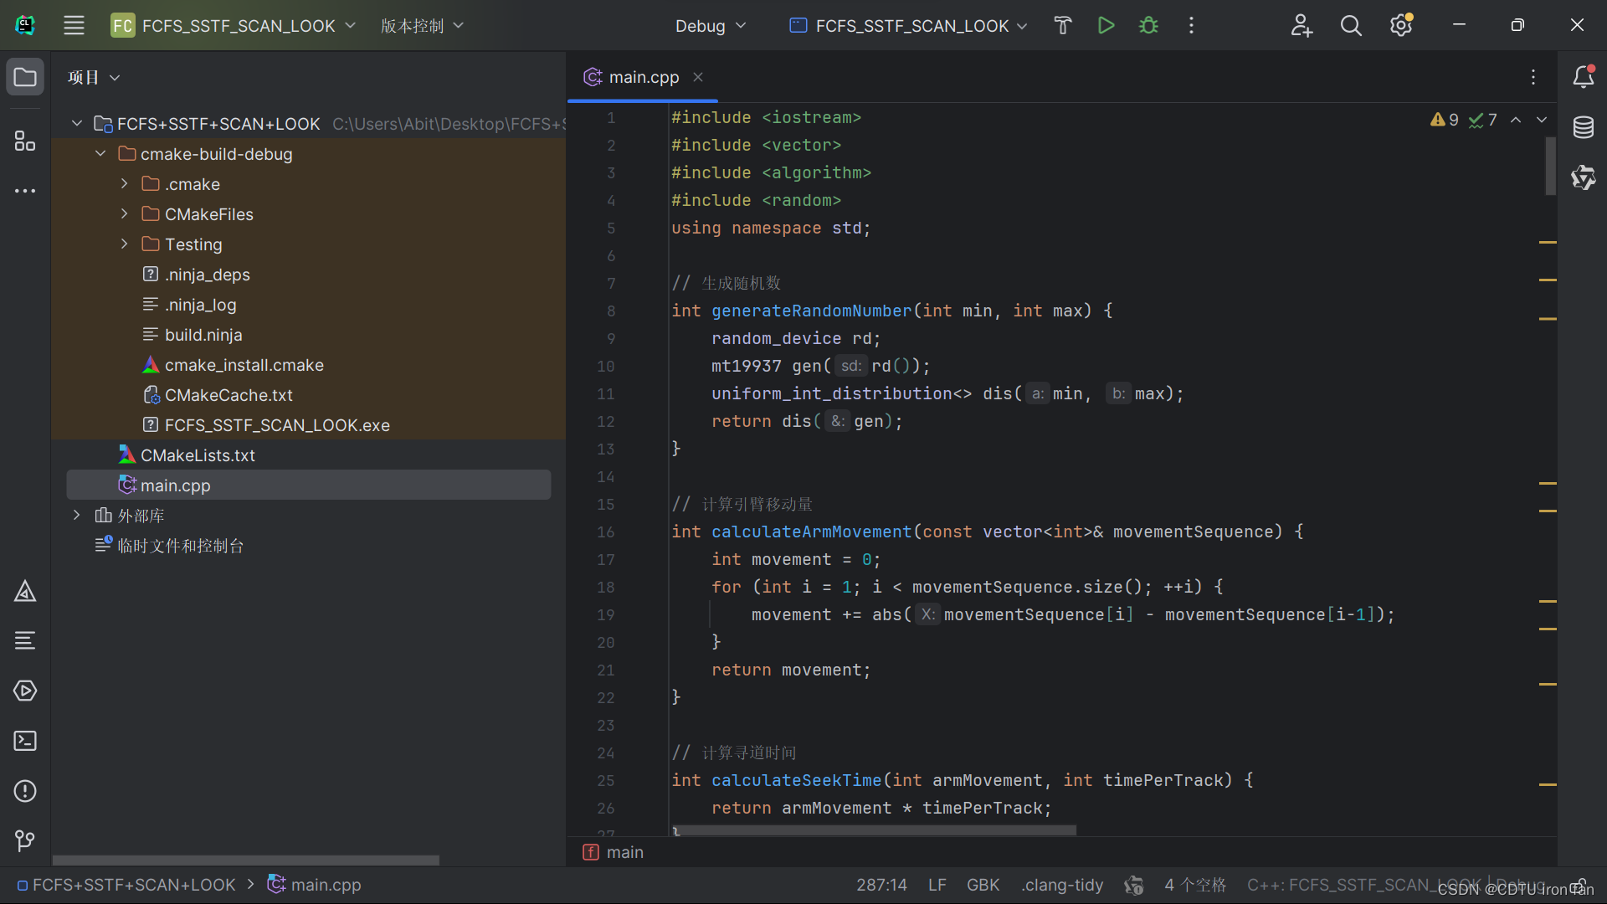This screenshot has height=904, width=1607.
Task: Open the Search functionality icon
Action: [x=1351, y=24]
